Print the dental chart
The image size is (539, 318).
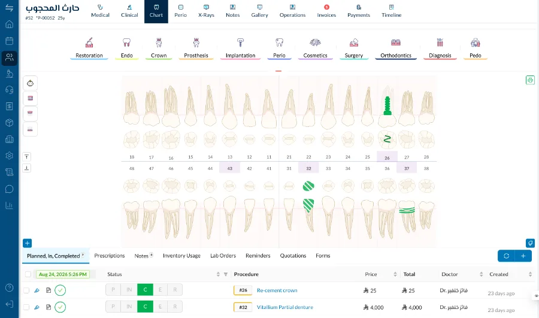(530, 80)
